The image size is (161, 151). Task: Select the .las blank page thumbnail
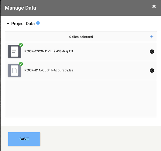[15, 71]
